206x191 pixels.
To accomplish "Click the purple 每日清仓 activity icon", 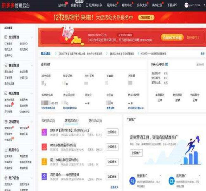I will pyautogui.click(x=44, y=177).
